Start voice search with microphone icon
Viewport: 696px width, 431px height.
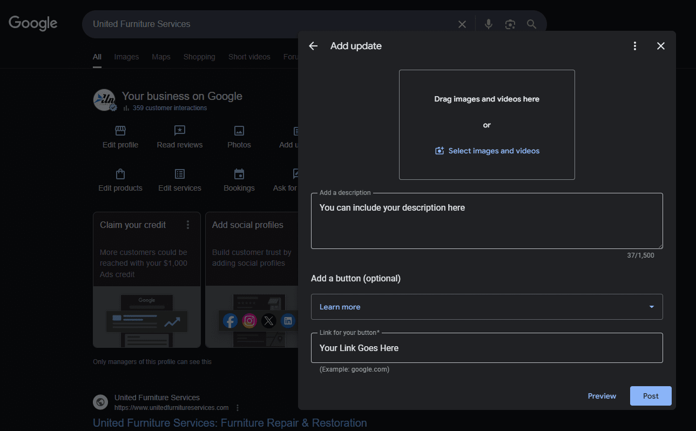pyautogui.click(x=489, y=24)
